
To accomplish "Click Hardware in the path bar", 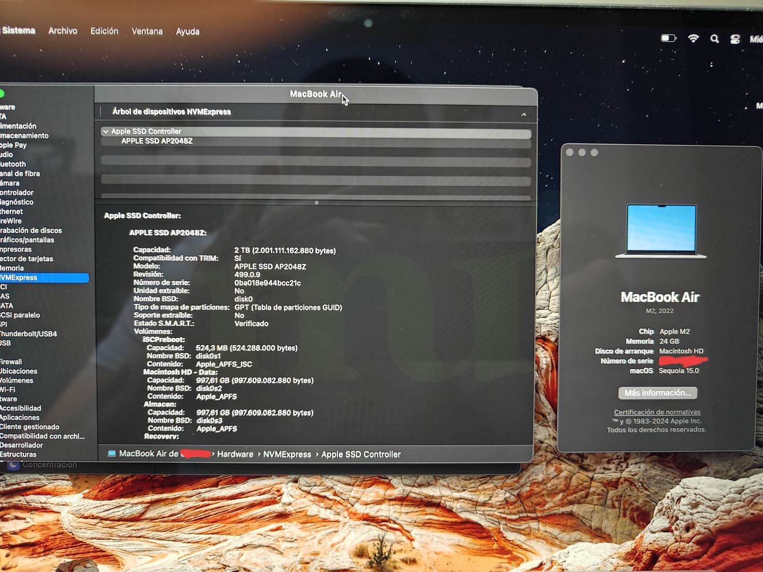I will [235, 454].
